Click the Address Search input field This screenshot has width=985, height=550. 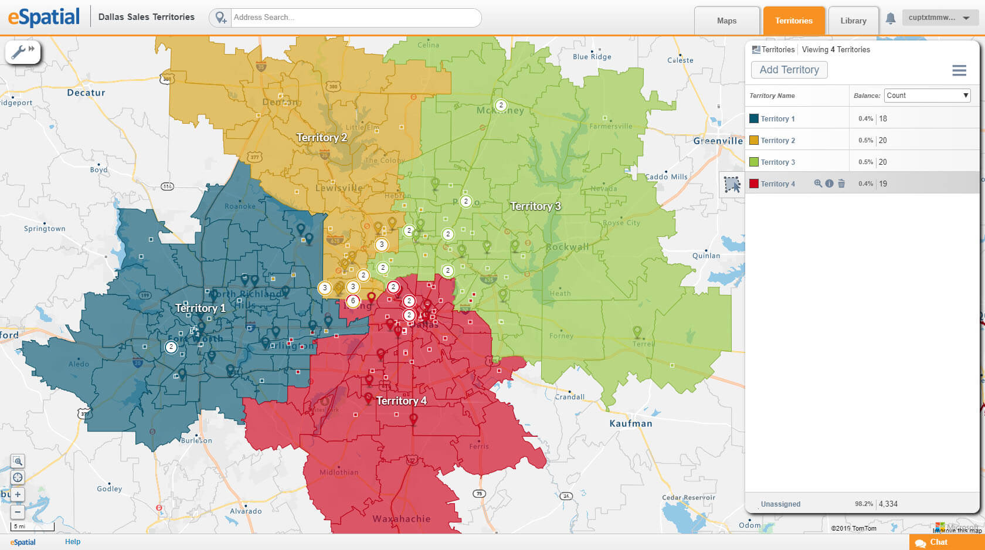pos(355,18)
